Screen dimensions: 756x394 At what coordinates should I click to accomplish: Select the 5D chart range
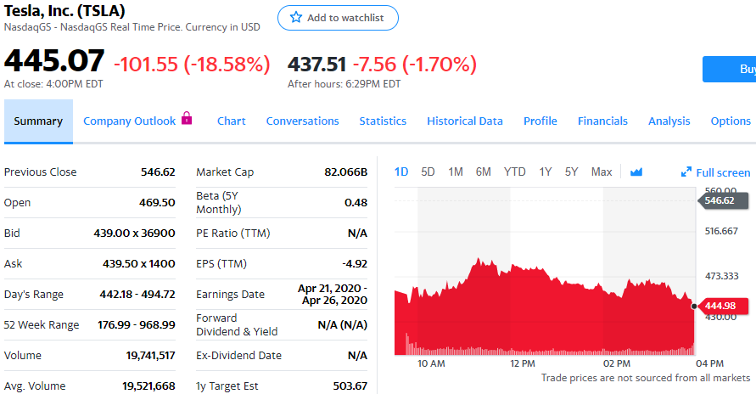click(x=428, y=172)
